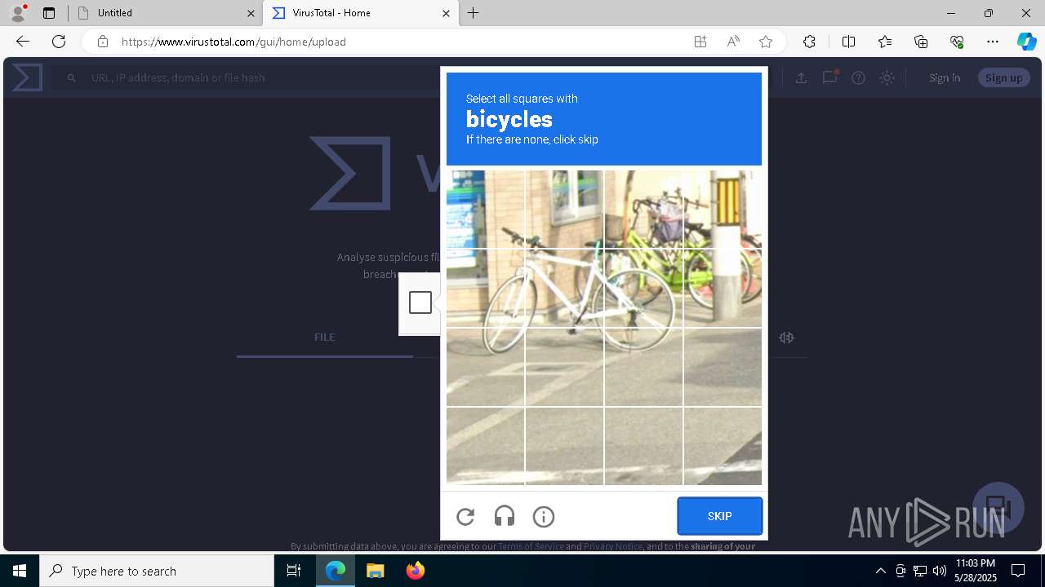Click Sign in link
This screenshot has height=587, width=1045.
945,77
